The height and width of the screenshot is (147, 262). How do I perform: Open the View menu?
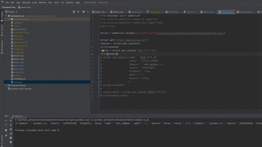pos(18,2)
